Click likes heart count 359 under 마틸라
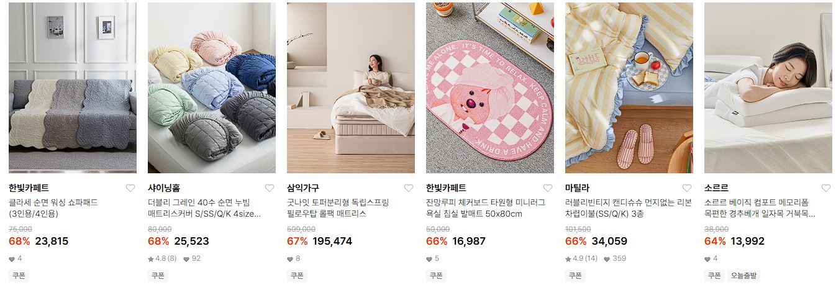The height and width of the screenshot is (295, 836). point(615,258)
